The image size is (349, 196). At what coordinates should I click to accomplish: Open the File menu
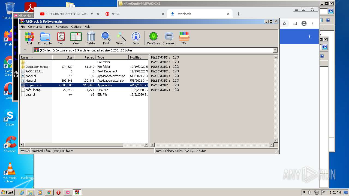point(23,27)
